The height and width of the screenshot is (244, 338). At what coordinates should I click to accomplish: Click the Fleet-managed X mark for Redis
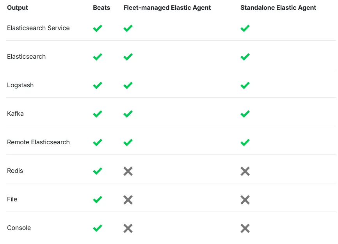click(128, 171)
